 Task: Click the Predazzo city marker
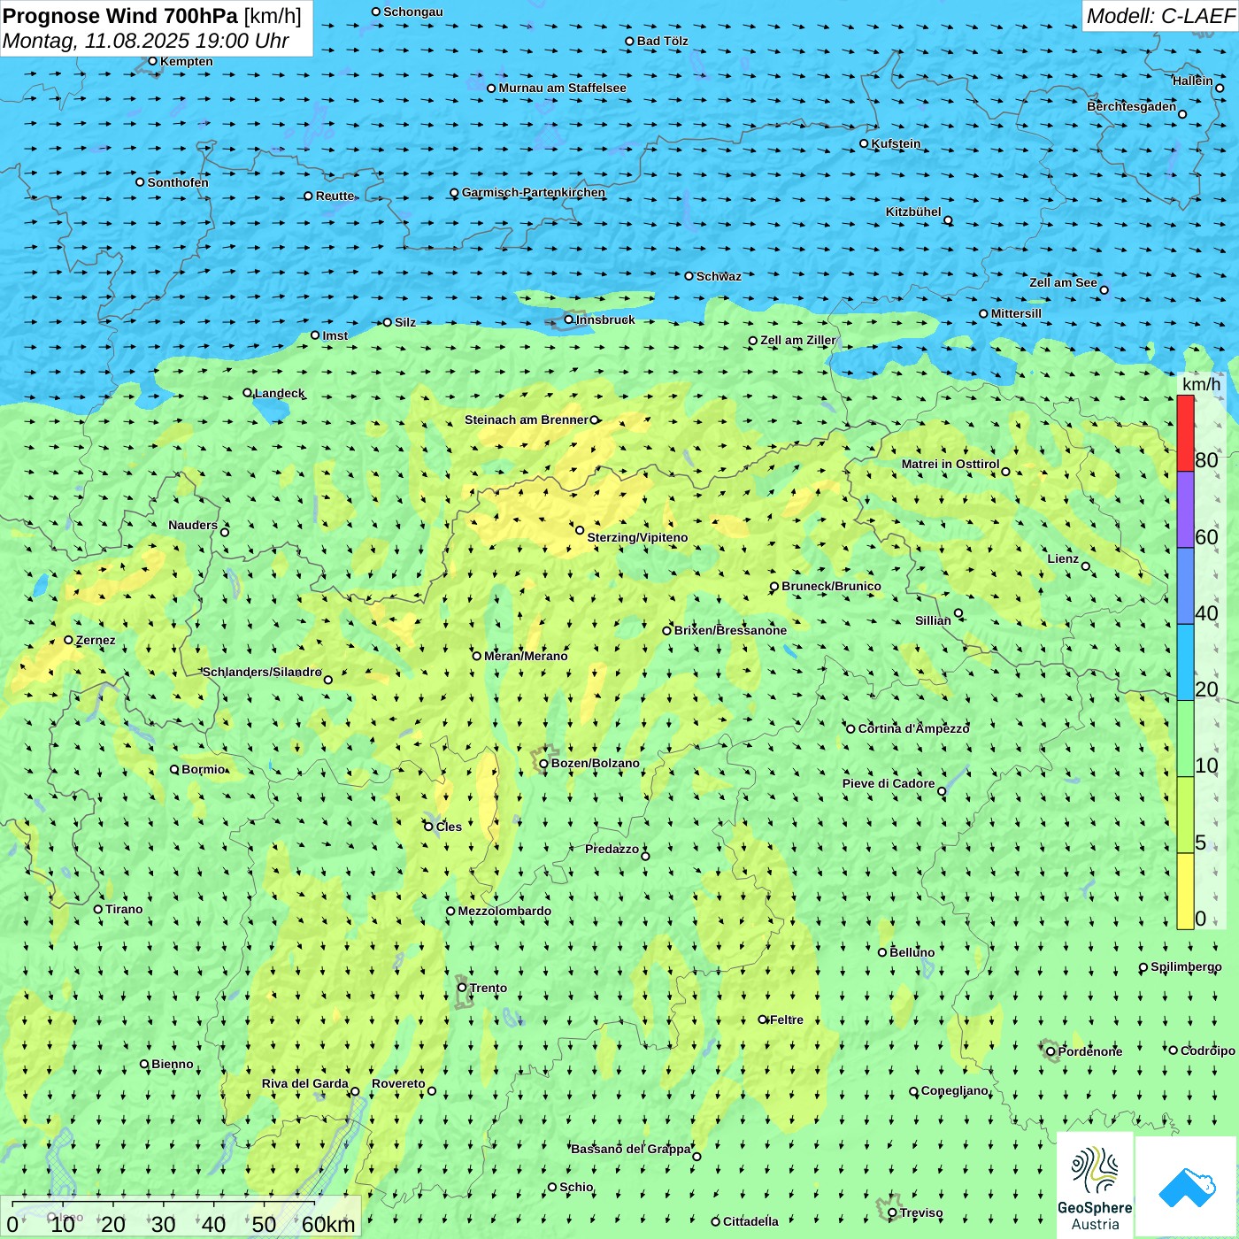(x=645, y=856)
